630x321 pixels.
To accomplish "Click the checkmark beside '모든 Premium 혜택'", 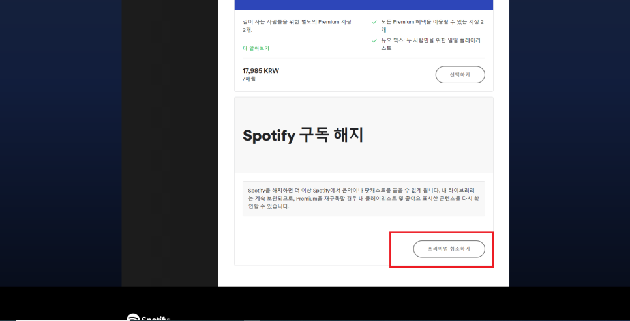I will (x=374, y=23).
